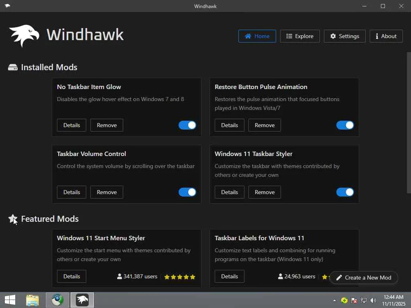Click Create a New Mod button
Screen dimensions: 411x308
tap(364, 278)
